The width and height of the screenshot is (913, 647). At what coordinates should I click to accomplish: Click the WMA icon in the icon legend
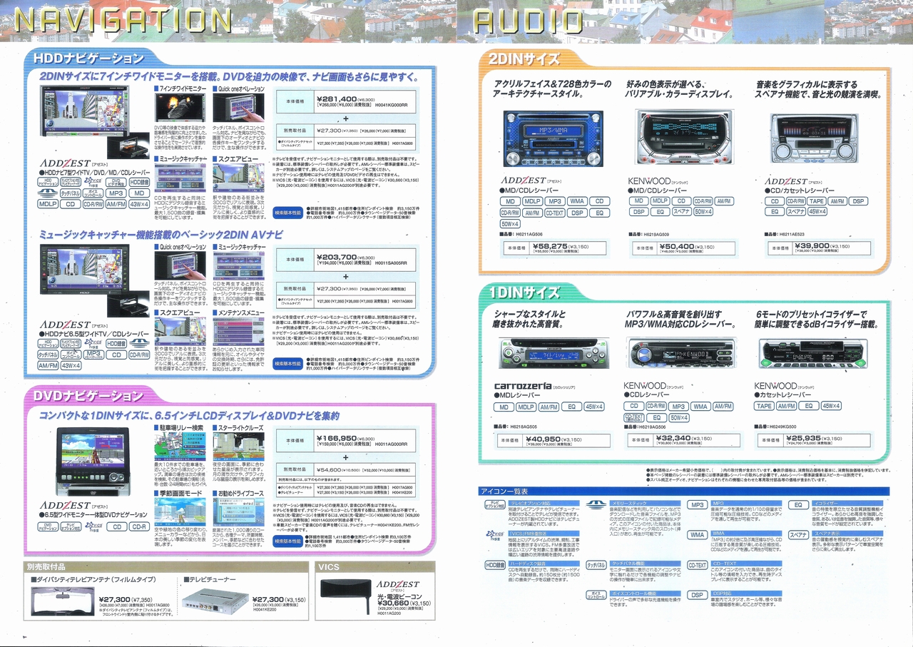697,535
